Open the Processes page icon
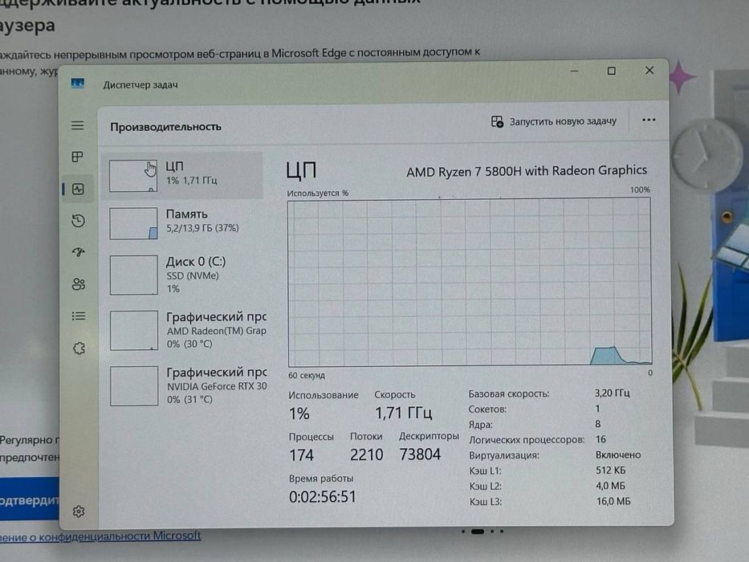Image resolution: width=749 pixels, height=562 pixels. 77,157
